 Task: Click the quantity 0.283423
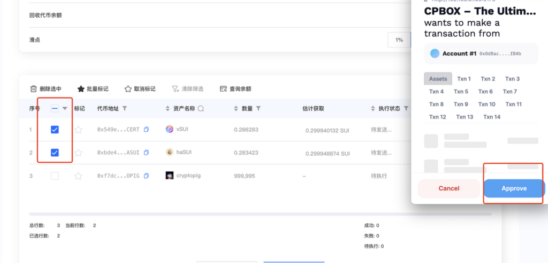246,153
